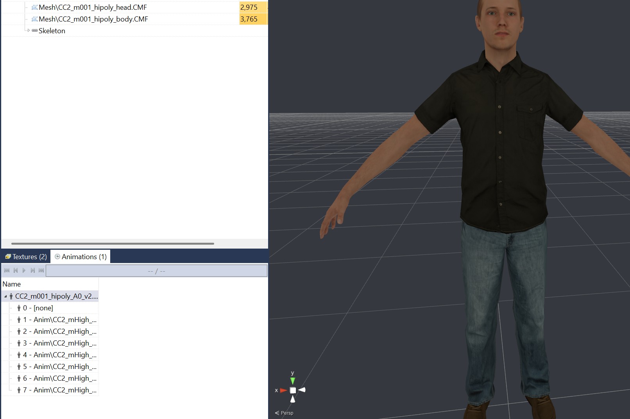Viewport: 630px width, 419px height.
Task: Step back one frame with previous-frame icon
Action: [x=16, y=270]
